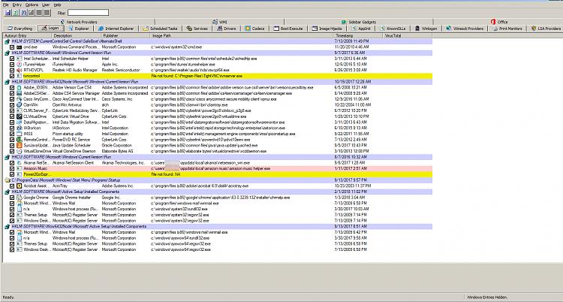Image resolution: width=563 pixels, height=302 pixels.
Task: Open the Sidebar Gadgets tab
Action: tap(358, 22)
